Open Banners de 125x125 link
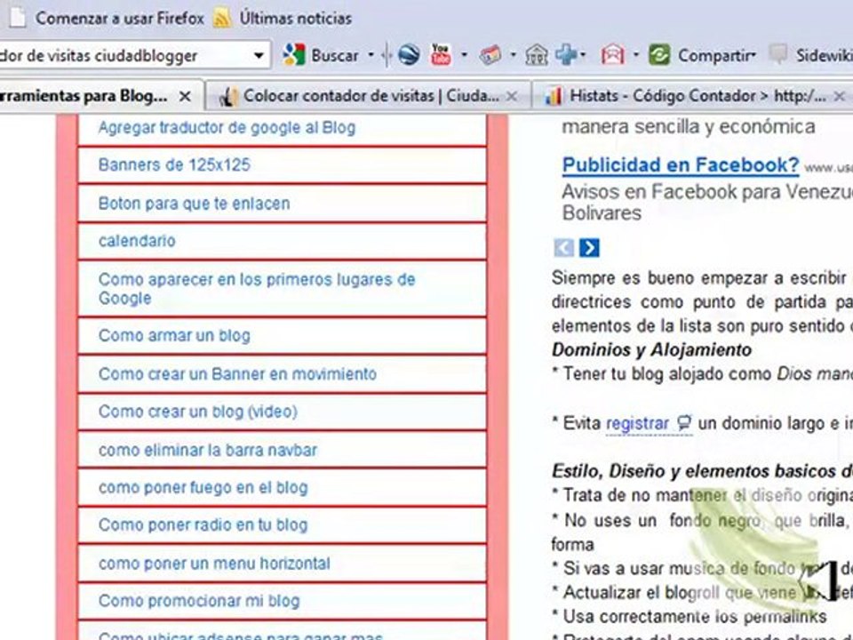 tap(174, 165)
